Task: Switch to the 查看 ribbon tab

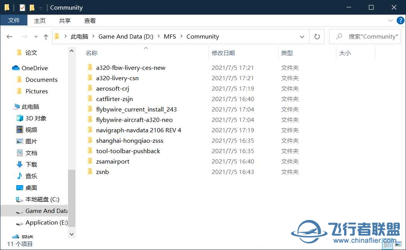Action: [x=90, y=21]
